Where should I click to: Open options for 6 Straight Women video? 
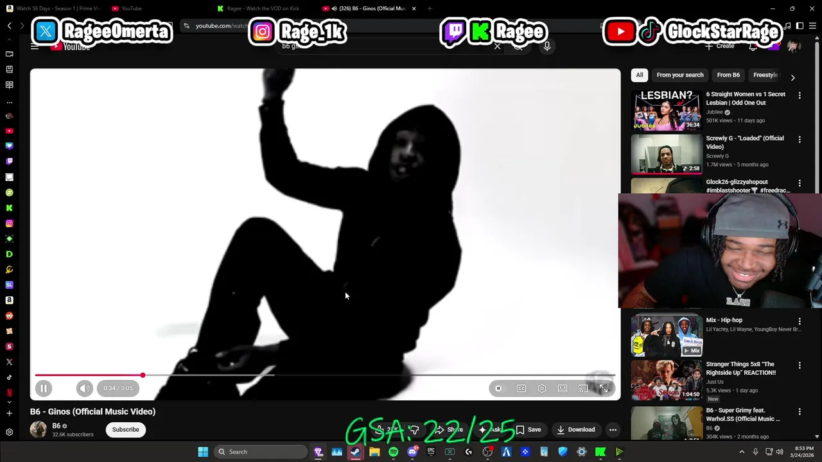click(800, 96)
